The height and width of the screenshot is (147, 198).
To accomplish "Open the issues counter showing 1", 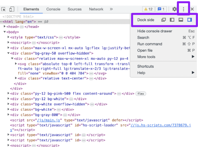I will [x=161, y=9].
